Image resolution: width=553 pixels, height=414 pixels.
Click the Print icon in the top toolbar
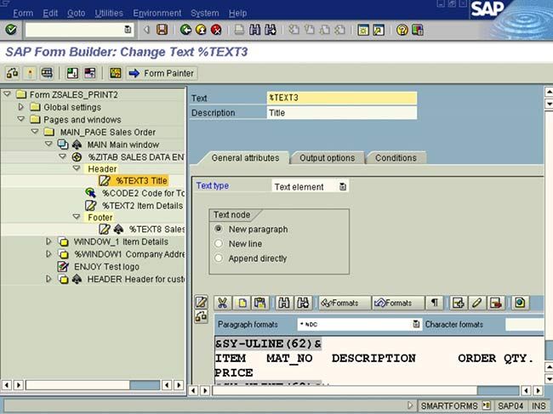pos(239,30)
